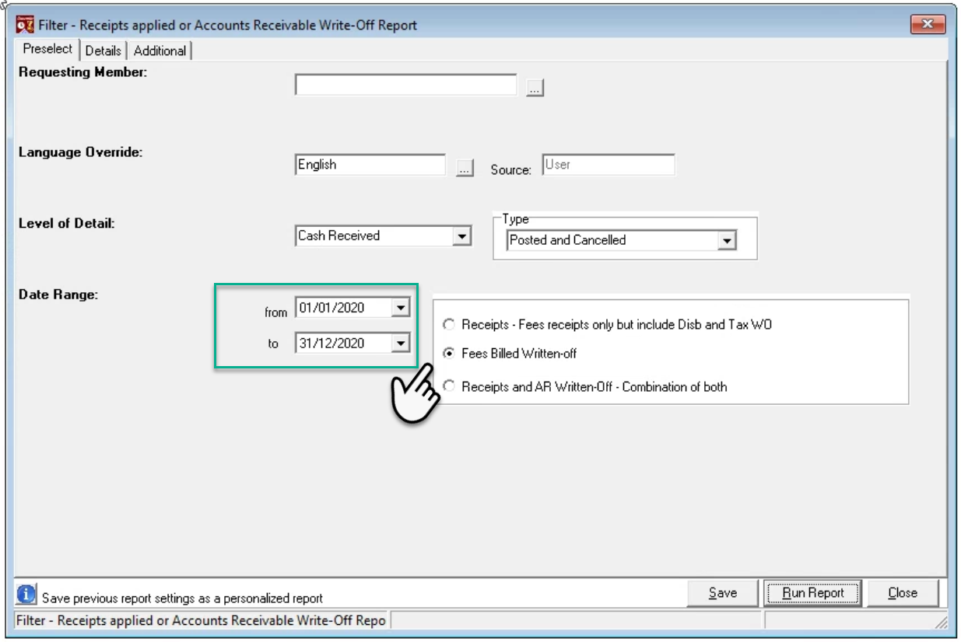The image size is (961, 642).
Task: Open the Details tab
Action: [x=103, y=51]
